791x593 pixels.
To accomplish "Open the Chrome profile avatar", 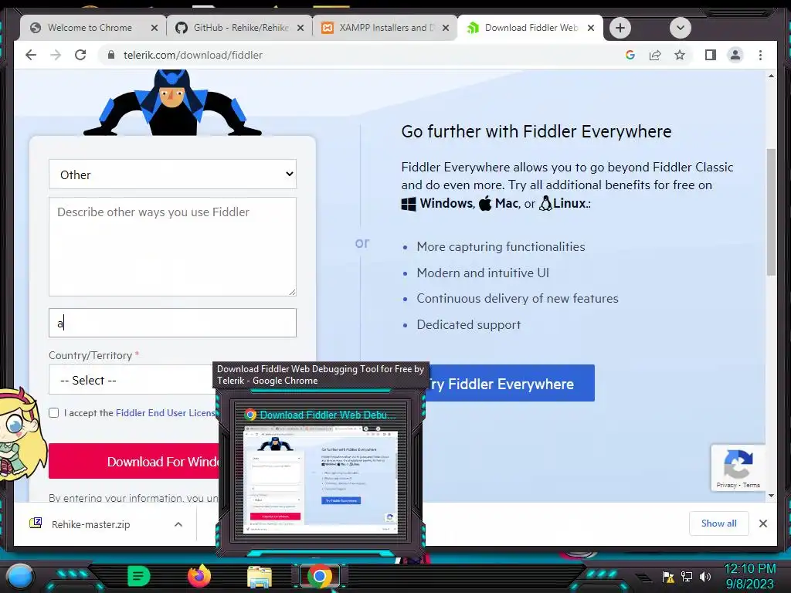I will pyautogui.click(x=735, y=55).
